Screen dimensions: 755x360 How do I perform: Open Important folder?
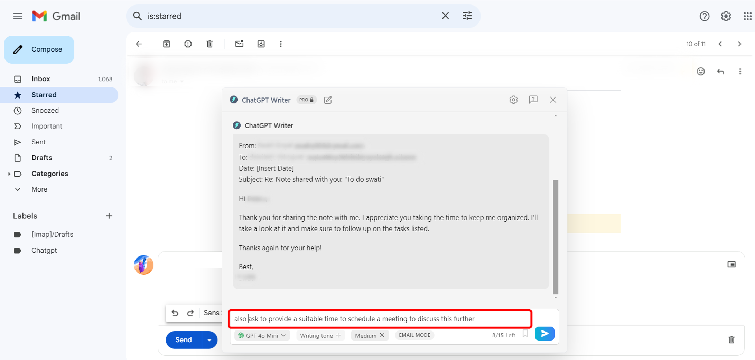click(x=59, y=126)
